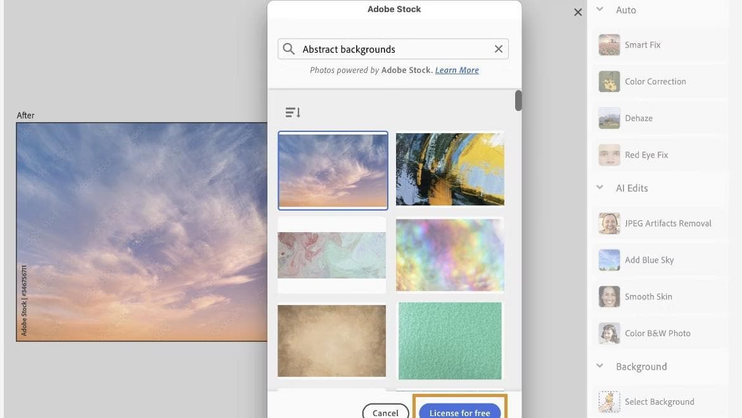Collapse the Auto section
The height and width of the screenshot is (418, 742).
(600, 10)
